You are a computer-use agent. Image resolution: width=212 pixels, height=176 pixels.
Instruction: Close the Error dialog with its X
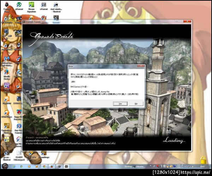[141, 66]
